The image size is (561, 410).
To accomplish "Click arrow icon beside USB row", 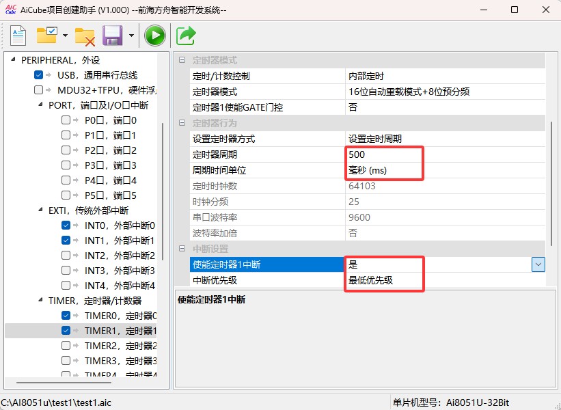I will 49,75.
